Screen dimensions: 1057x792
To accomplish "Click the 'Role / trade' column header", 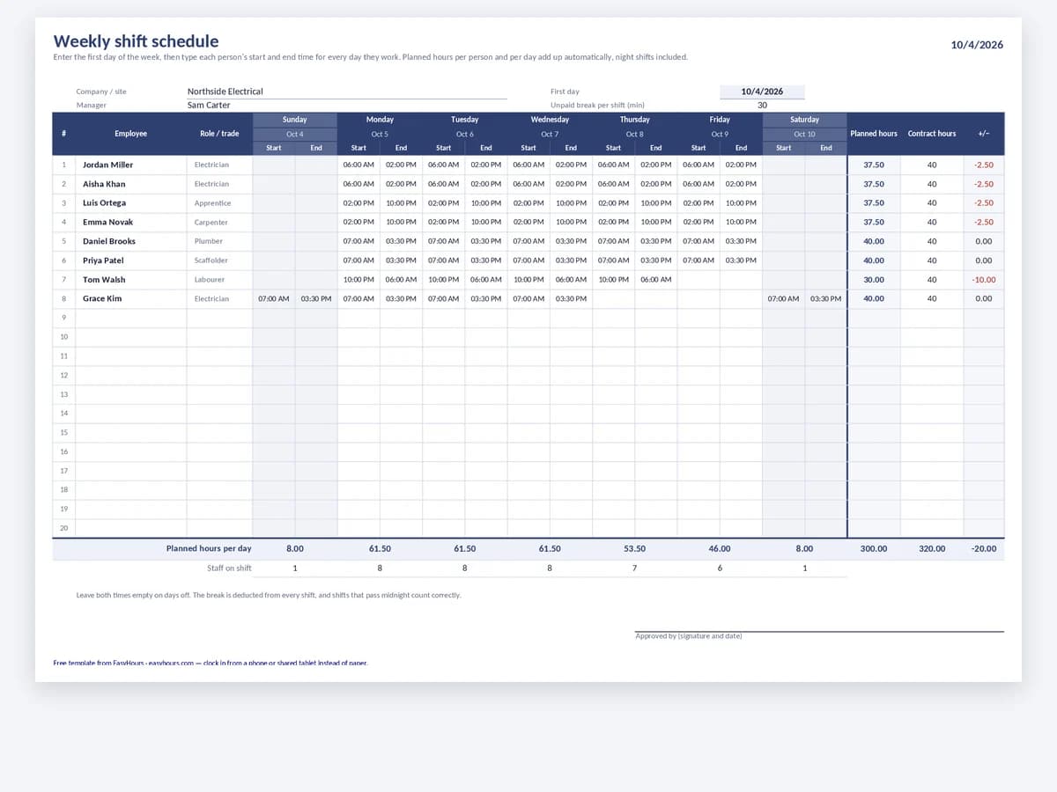I will point(219,134).
